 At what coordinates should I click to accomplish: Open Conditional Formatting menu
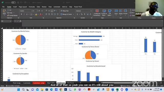click(x=97, y=13)
